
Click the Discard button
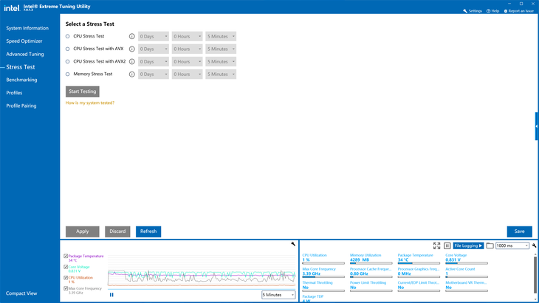(x=117, y=231)
